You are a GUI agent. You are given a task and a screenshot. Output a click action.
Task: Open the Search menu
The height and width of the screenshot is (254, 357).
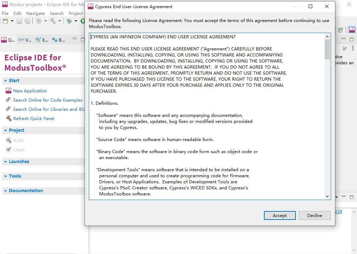(x=56, y=13)
